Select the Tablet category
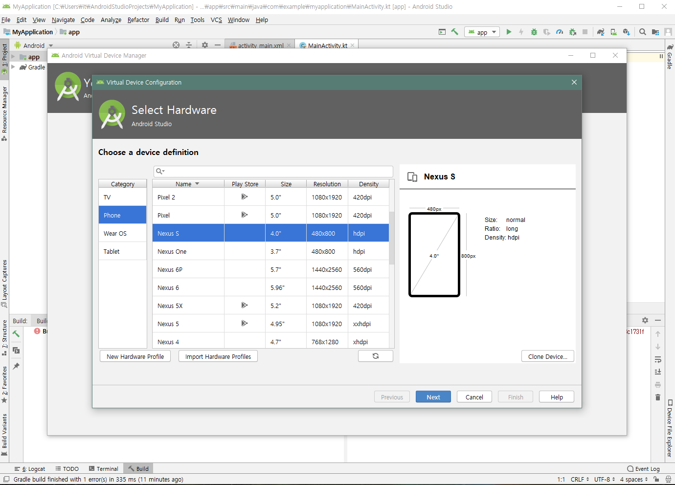Image resolution: width=675 pixels, height=485 pixels. tap(123, 251)
